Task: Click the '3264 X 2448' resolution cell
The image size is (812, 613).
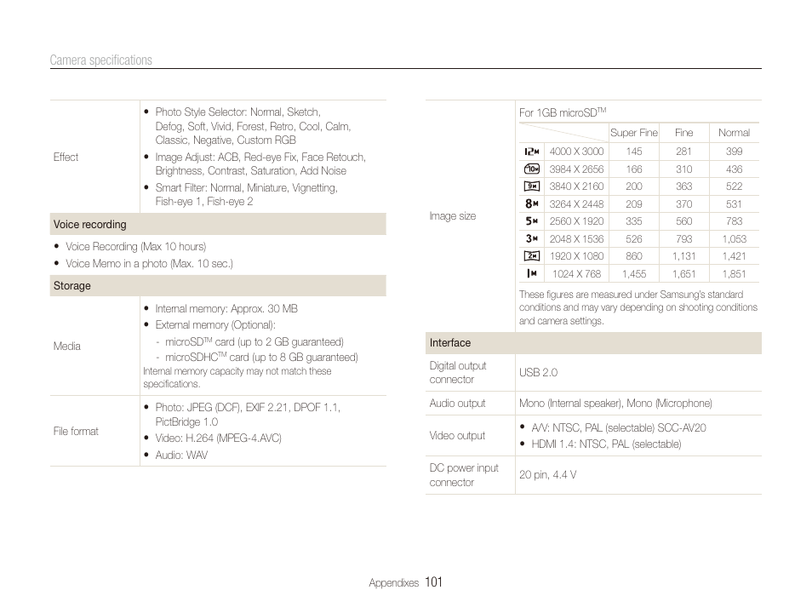Action: pyautogui.click(x=576, y=203)
